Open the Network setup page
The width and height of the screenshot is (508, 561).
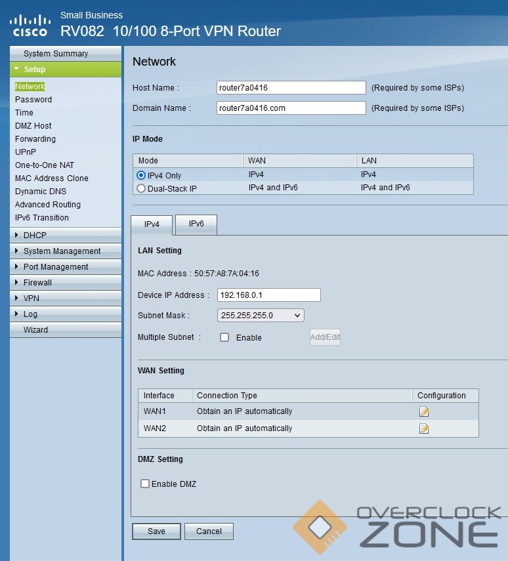pyautogui.click(x=30, y=86)
